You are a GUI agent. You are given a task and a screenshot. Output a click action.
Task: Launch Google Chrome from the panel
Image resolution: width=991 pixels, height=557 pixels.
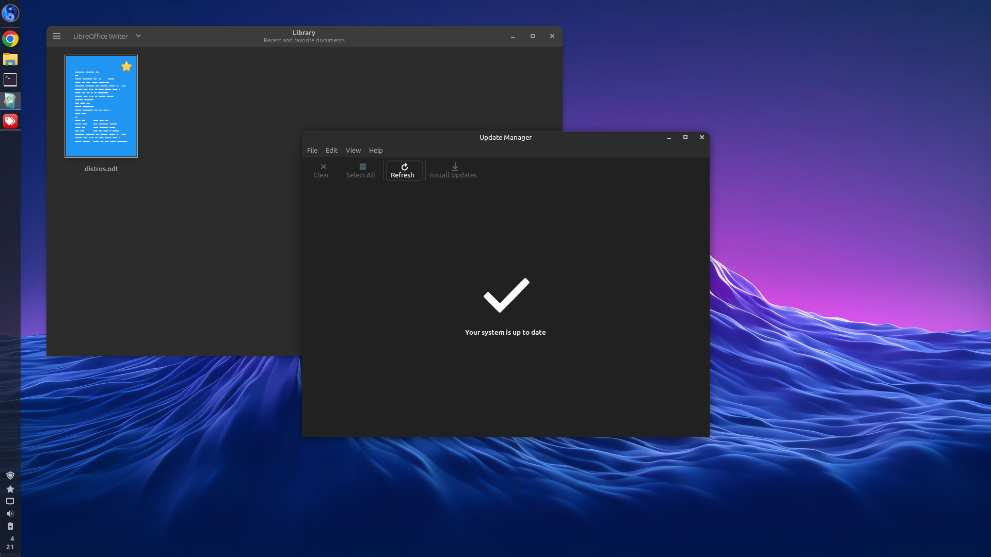pos(10,39)
